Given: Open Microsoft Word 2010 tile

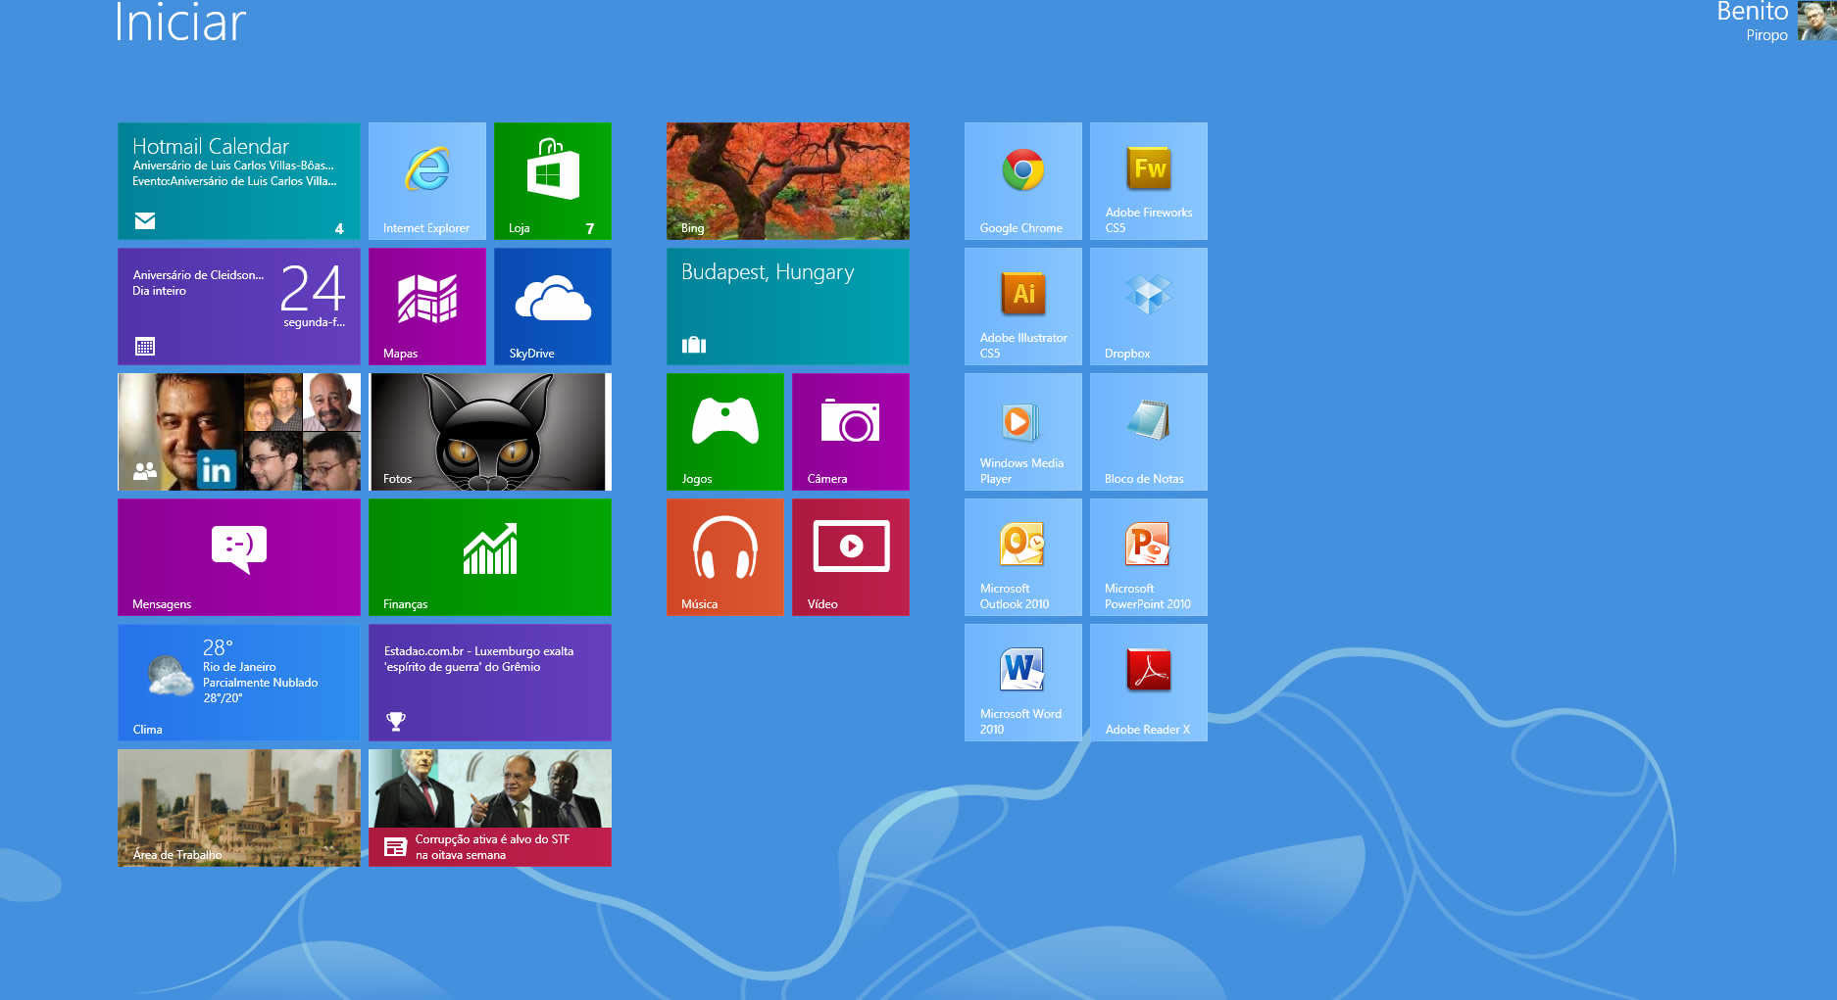Looking at the screenshot, I should pyautogui.click(x=1022, y=683).
